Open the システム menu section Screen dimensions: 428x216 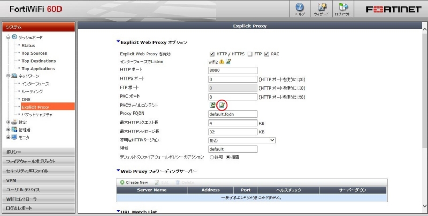tap(39, 27)
